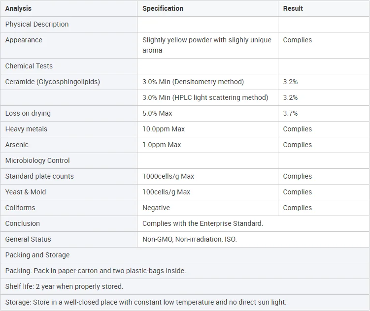Click the Chemical Tests section label
Viewport: 370px width, 311px height.
pos(29,66)
